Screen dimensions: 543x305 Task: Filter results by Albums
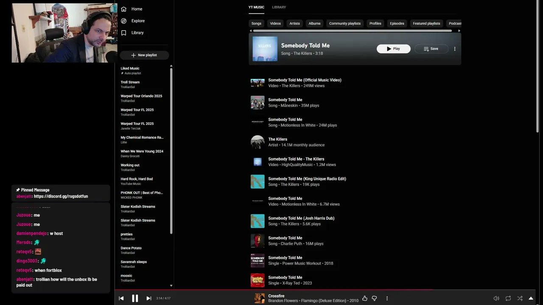tap(314, 23)
